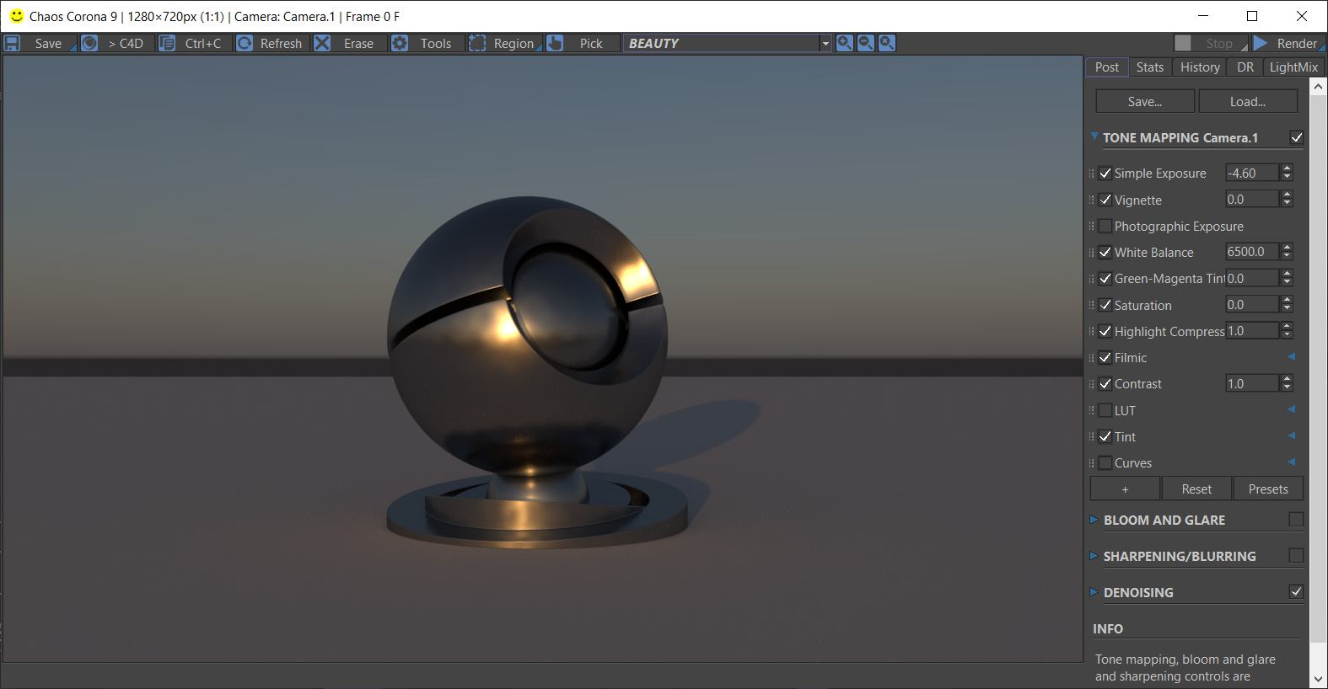Switch to the LightMix tab
Viewport: 1328px width, 689px height.
point(1293,67)
